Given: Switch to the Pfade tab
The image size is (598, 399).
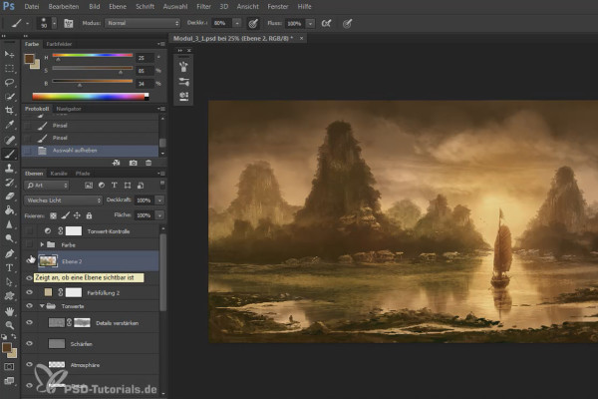Looking at the screenshot, I should coord(83,174).
